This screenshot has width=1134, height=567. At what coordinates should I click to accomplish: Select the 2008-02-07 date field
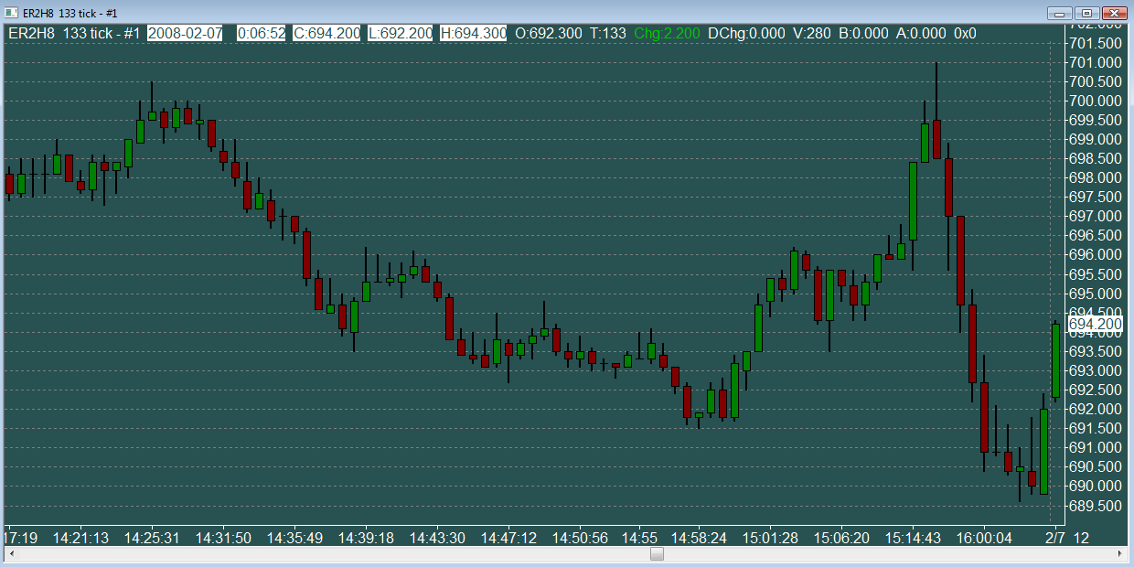coord(184,33)
